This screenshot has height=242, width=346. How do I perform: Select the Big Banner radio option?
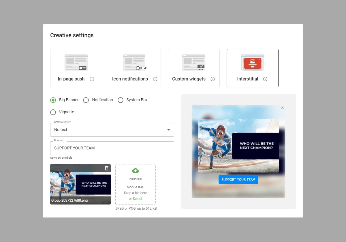[x=53, y=100]
